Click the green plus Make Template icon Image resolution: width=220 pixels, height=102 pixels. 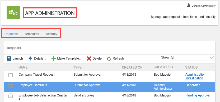click(54, 59)
